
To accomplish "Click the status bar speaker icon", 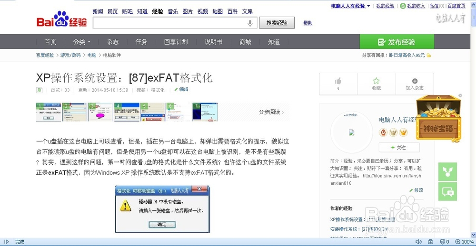I will point(418,242).
